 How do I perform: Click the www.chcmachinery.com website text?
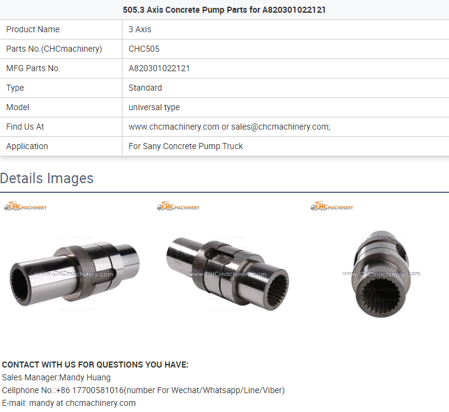(174, 127)
